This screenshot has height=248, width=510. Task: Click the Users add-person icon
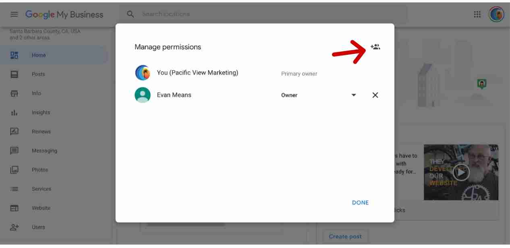[x=15, y=227]
